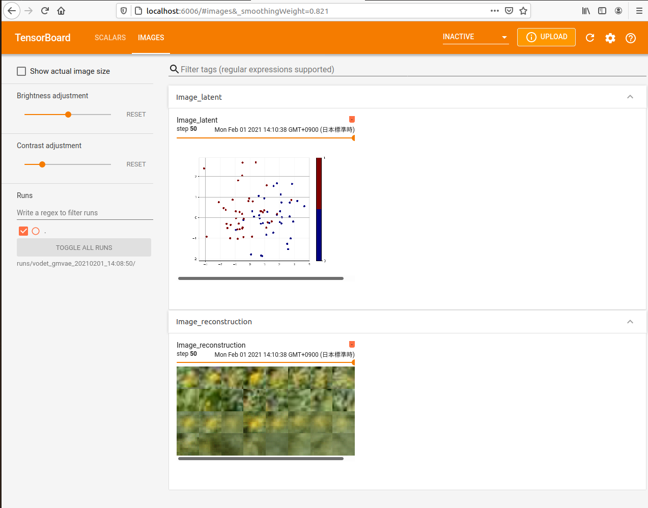The width and height of the screenshot is (648, 508).
Task: Open the Firefox hamburger menu
Action: pos(639,11)
